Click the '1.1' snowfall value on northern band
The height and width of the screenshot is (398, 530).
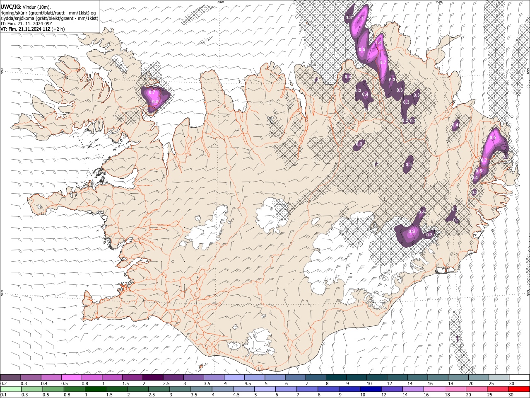361,19
